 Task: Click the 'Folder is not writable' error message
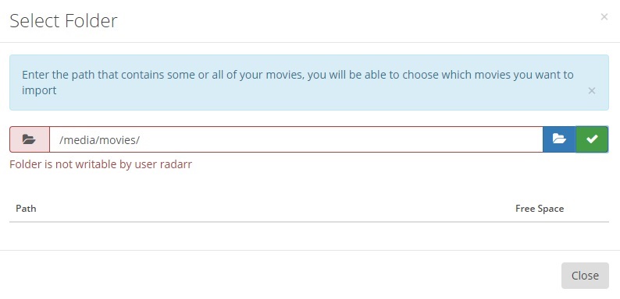[x=101, y=164]
